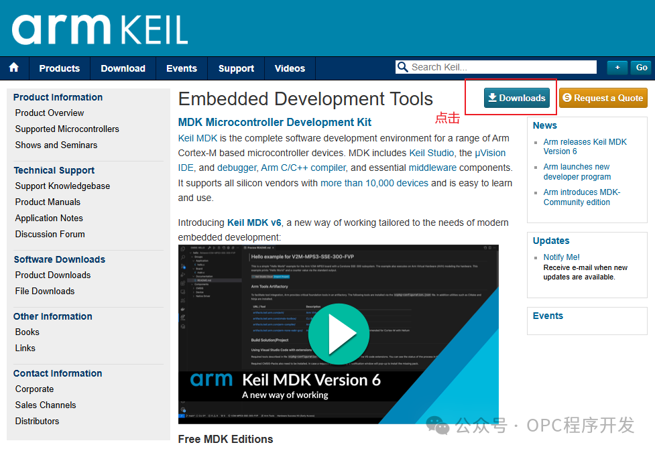Open the Products menu

click(x=59, y=68)
